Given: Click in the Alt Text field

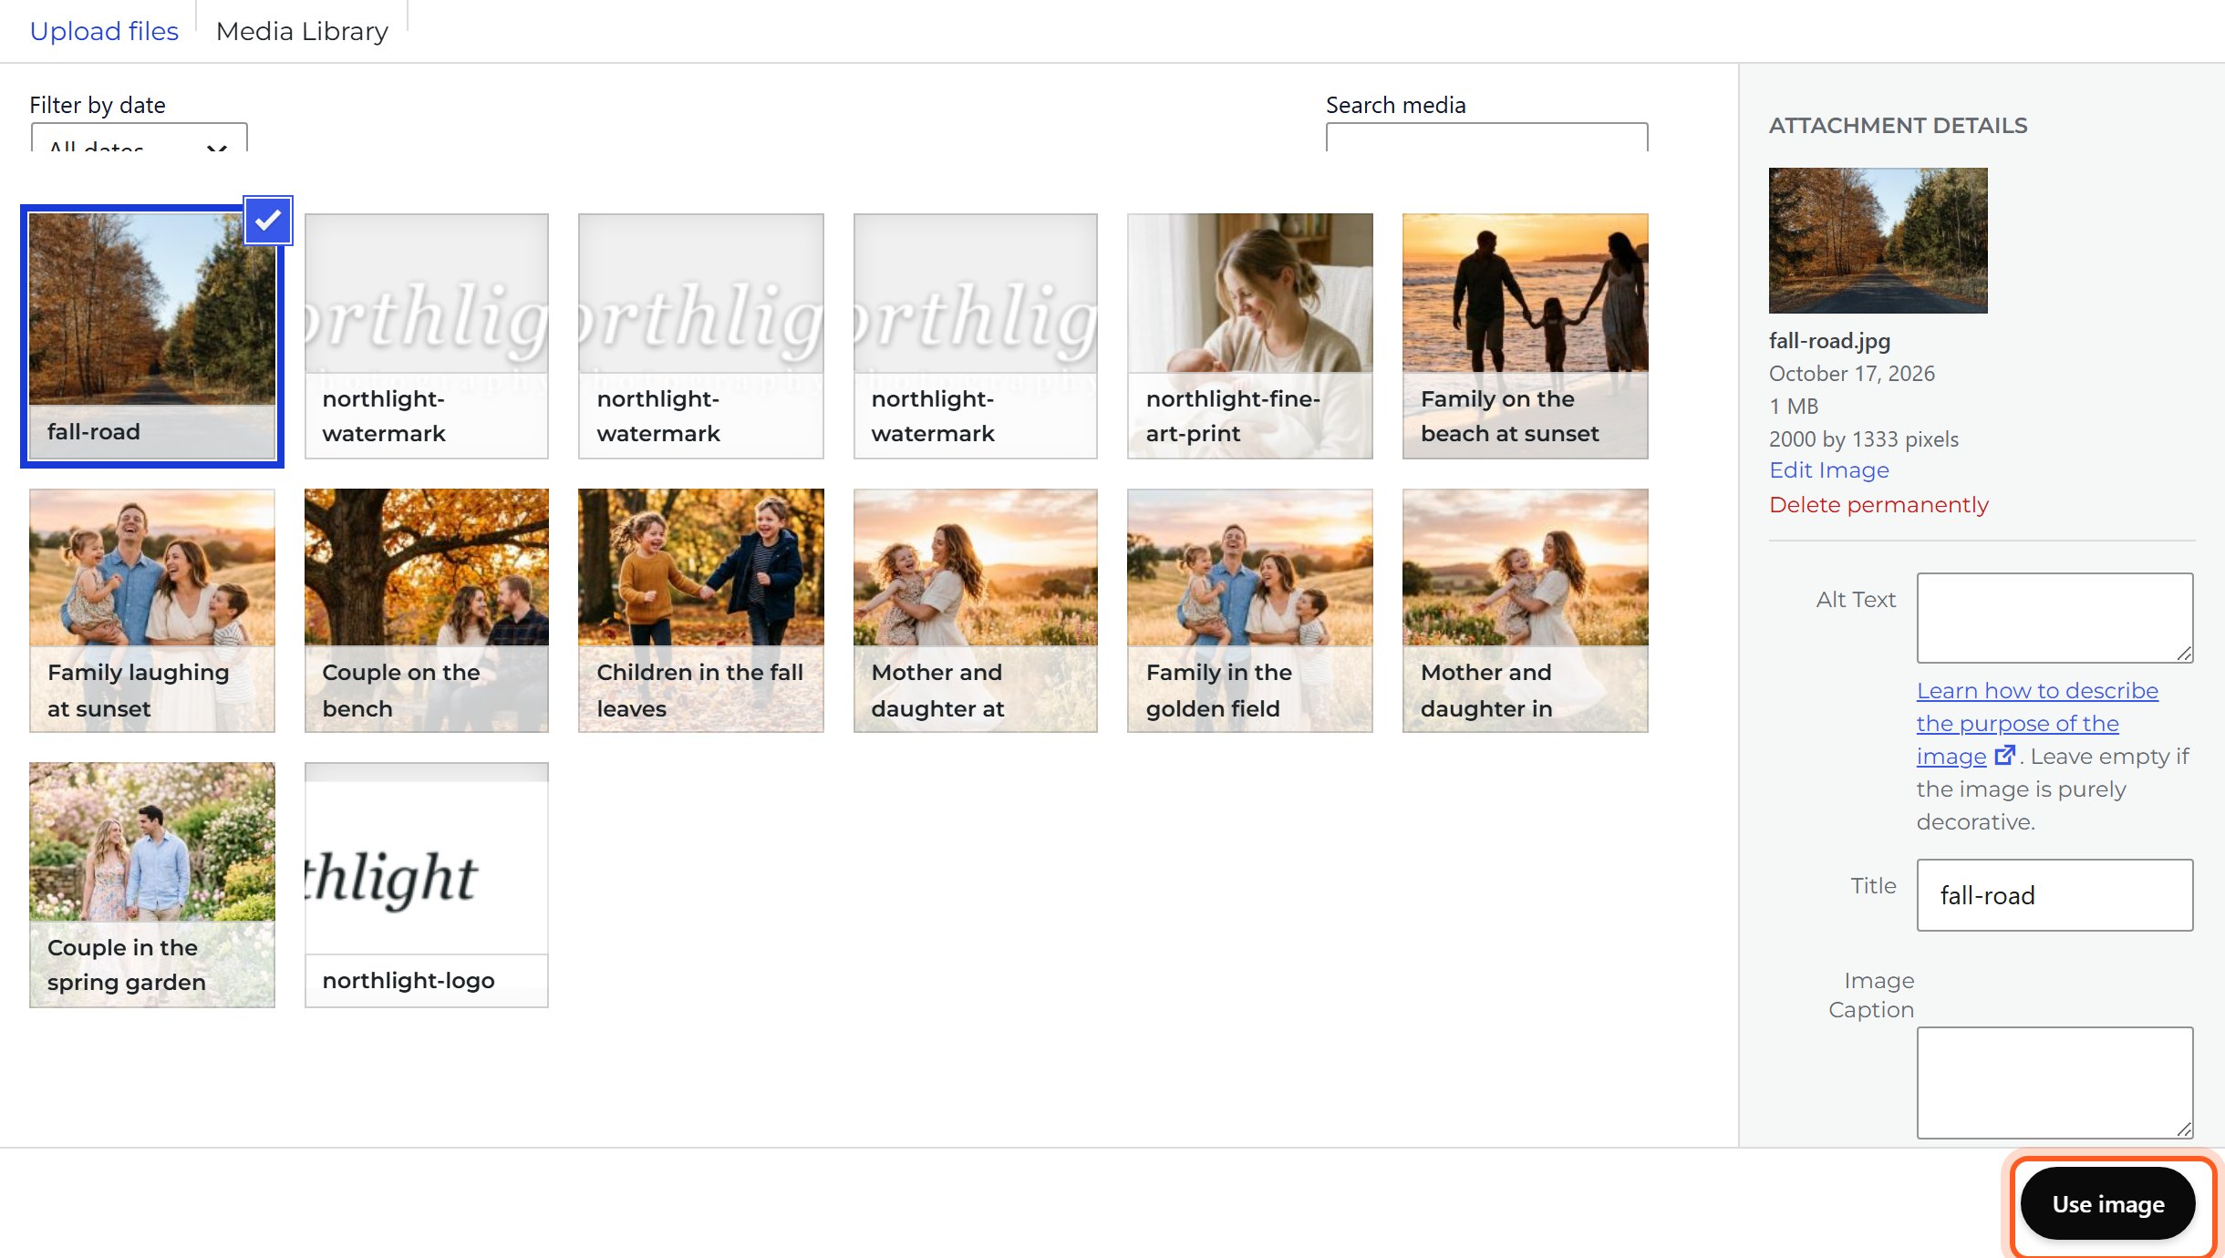Looking at the screenshot, I should [x=2054, y=618].
